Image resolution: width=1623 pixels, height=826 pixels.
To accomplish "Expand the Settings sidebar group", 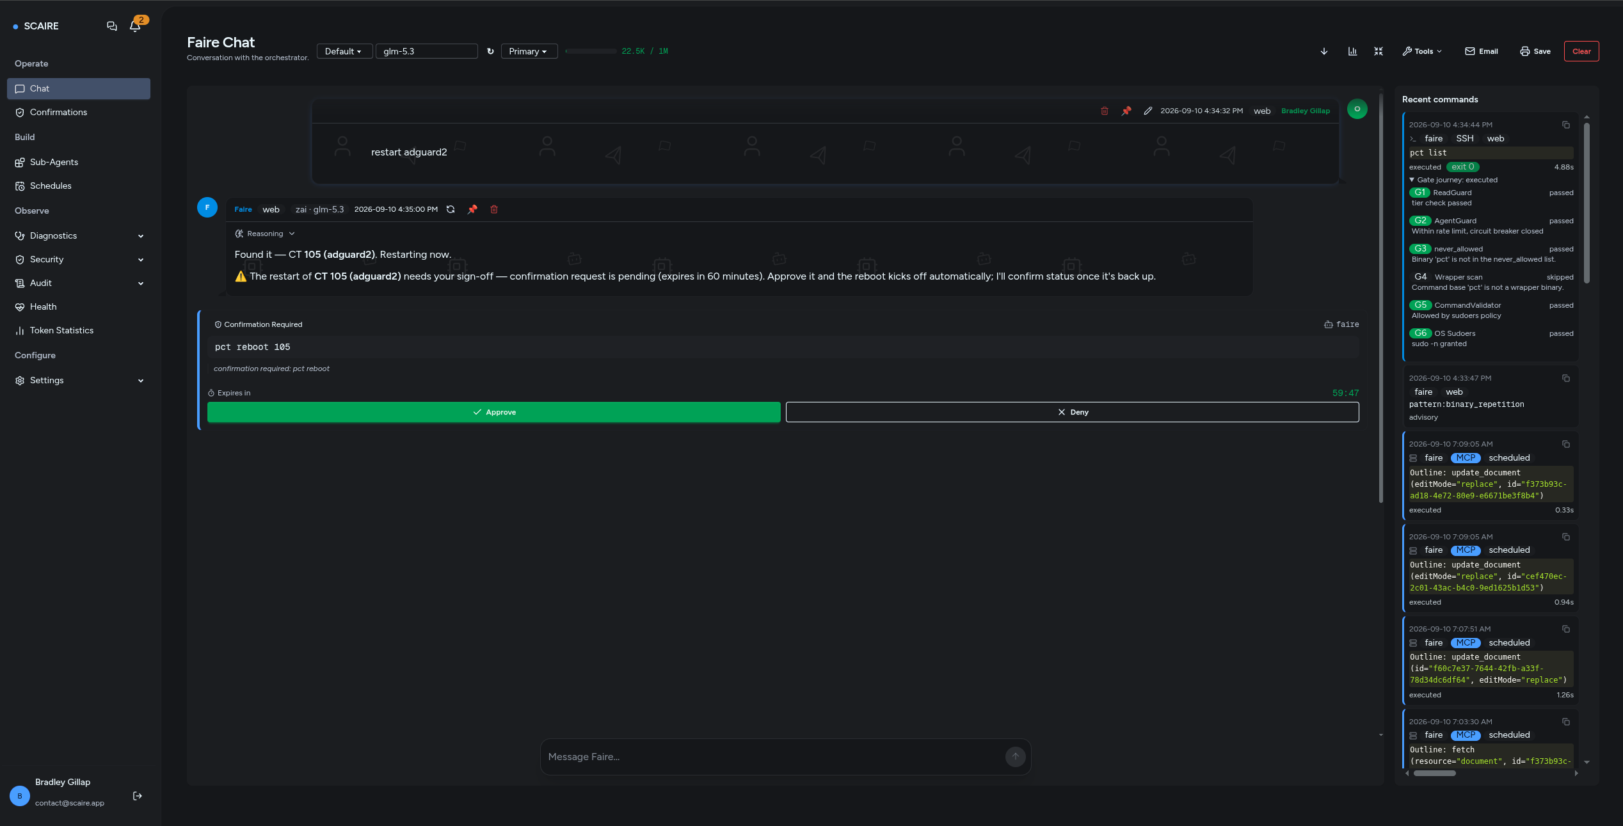I will pos(79,381).
